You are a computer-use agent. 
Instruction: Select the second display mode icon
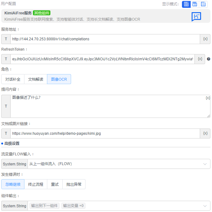(195, 4)
